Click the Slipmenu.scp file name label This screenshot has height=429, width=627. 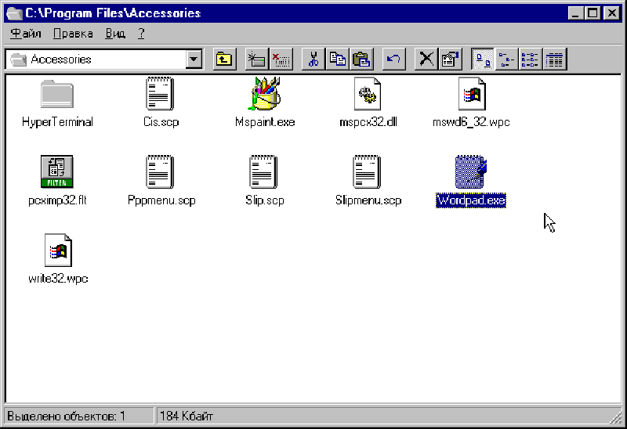368,200
